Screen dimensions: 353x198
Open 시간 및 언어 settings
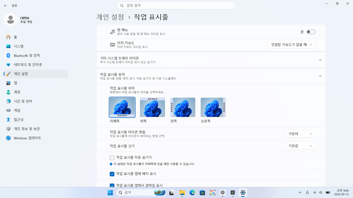point(36,101)
